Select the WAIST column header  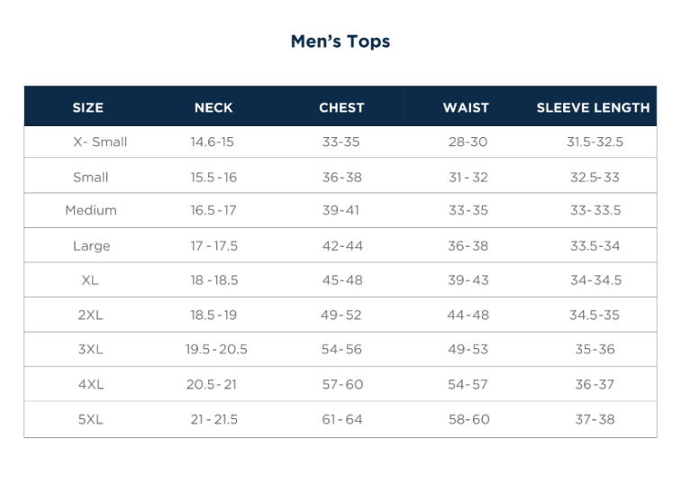pyautogui.click(x=466, y=107)
